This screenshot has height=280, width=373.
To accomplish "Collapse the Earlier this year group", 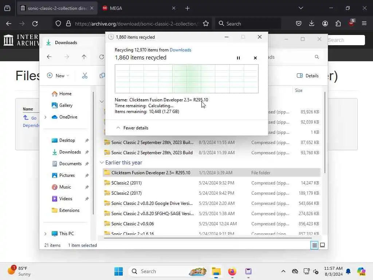I will tap(102, 162).
